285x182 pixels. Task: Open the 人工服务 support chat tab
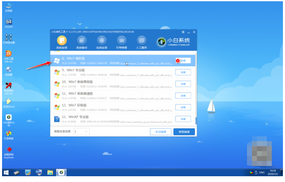click(x=142, y=42)
